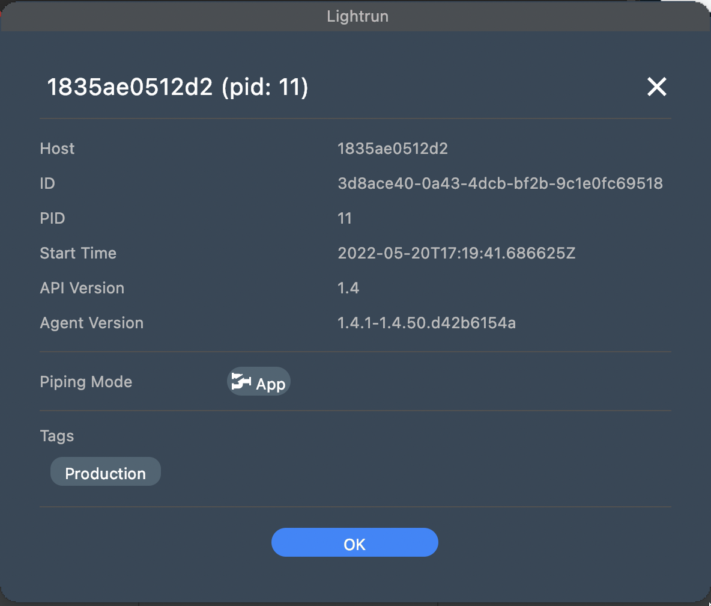Click the Start Time field label
Screen dimensions: 711x606
click(78, 253)
